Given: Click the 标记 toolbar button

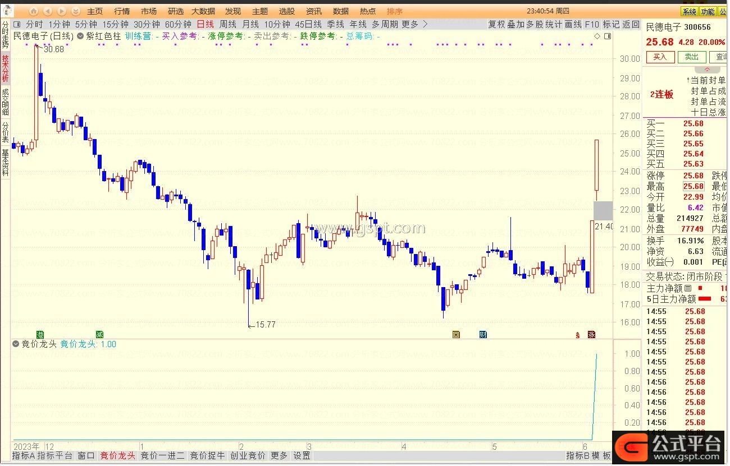Looking at the screenshot, I should (611, 24).
